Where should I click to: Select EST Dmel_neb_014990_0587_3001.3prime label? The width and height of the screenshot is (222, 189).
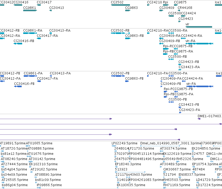click(x=171, y=143)
